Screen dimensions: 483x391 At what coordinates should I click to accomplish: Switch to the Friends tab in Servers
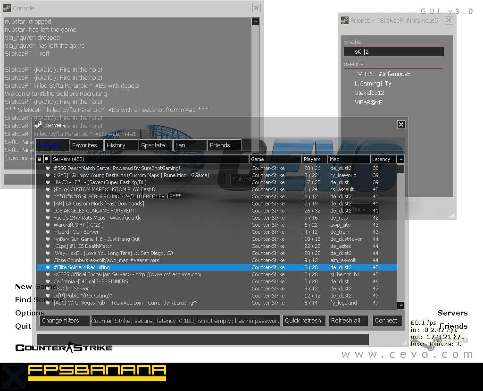pyautogui.click(x=224, y=145)
